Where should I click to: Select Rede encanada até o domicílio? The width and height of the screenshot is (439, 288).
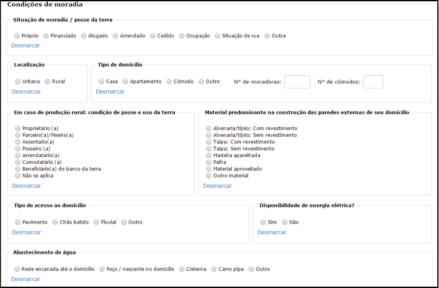pyautogui.click(x=17, y=269)
